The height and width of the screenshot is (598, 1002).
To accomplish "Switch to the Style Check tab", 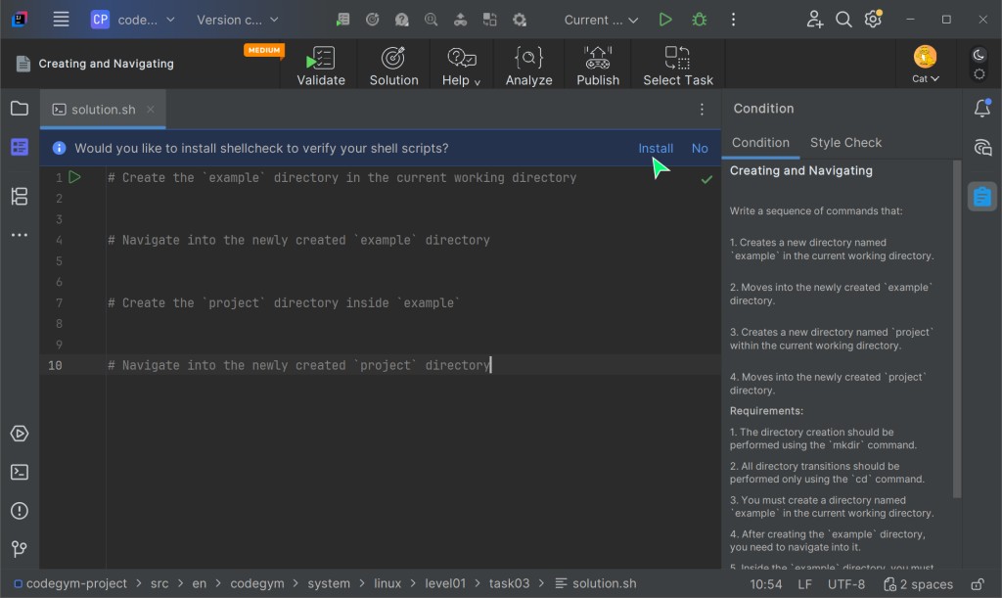I will [845, 143].
